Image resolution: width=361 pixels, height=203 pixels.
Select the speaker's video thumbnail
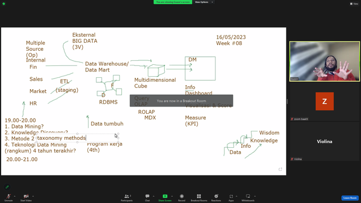click(x=325, y=61)
